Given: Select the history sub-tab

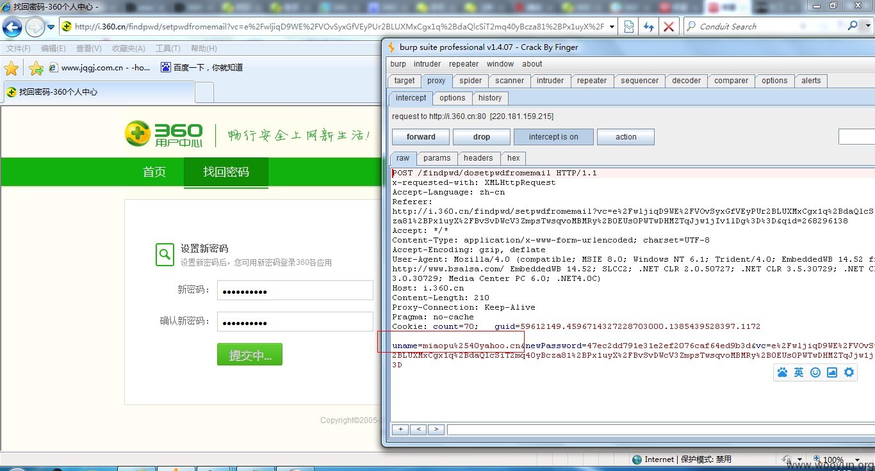Looking at the screenshot, I should pyautogui.click(x=490, y=98).
